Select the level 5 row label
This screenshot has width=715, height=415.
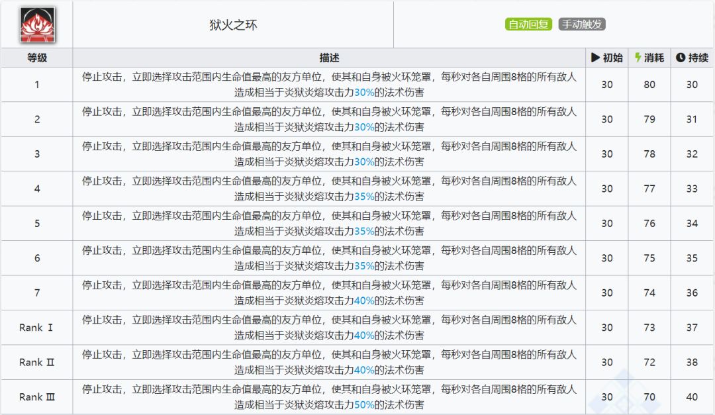tap(37, 223)
